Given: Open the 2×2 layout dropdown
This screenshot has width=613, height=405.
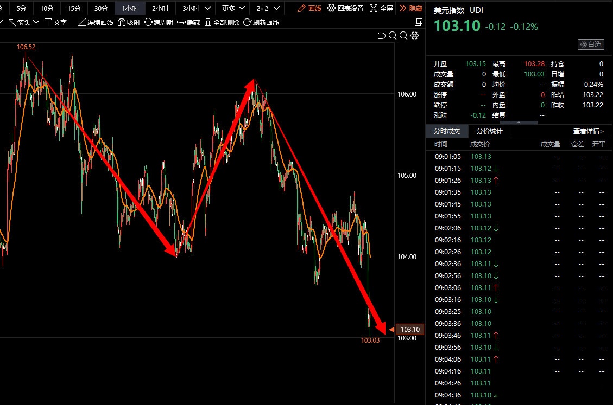Looking at the screenshot, I should pos(268,8).
